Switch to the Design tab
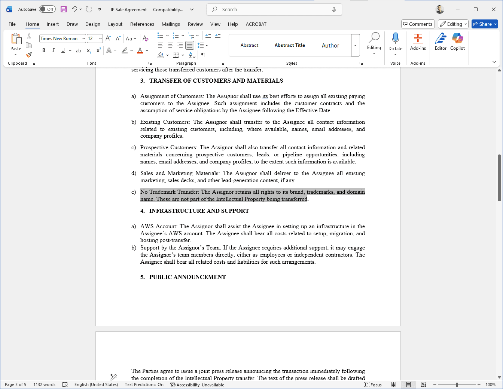 [93, 24]
